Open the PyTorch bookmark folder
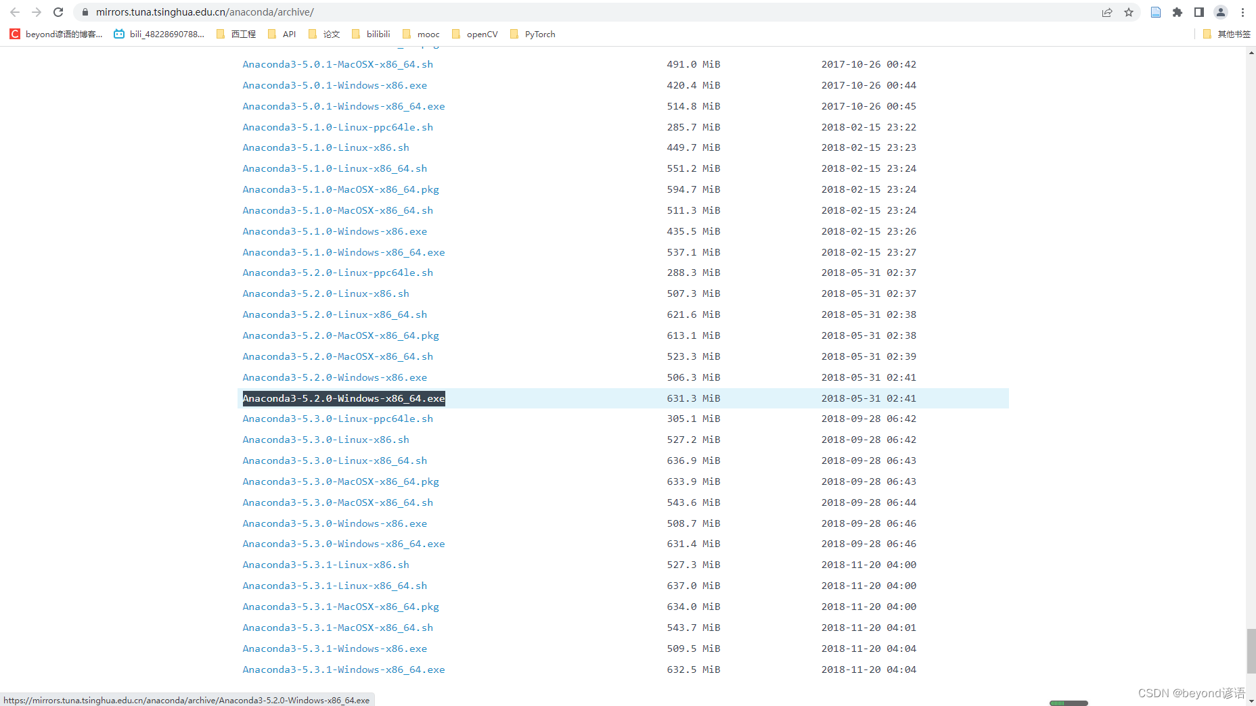The width and height of the screenshot is (1256, 706). [x=533, y=34]
